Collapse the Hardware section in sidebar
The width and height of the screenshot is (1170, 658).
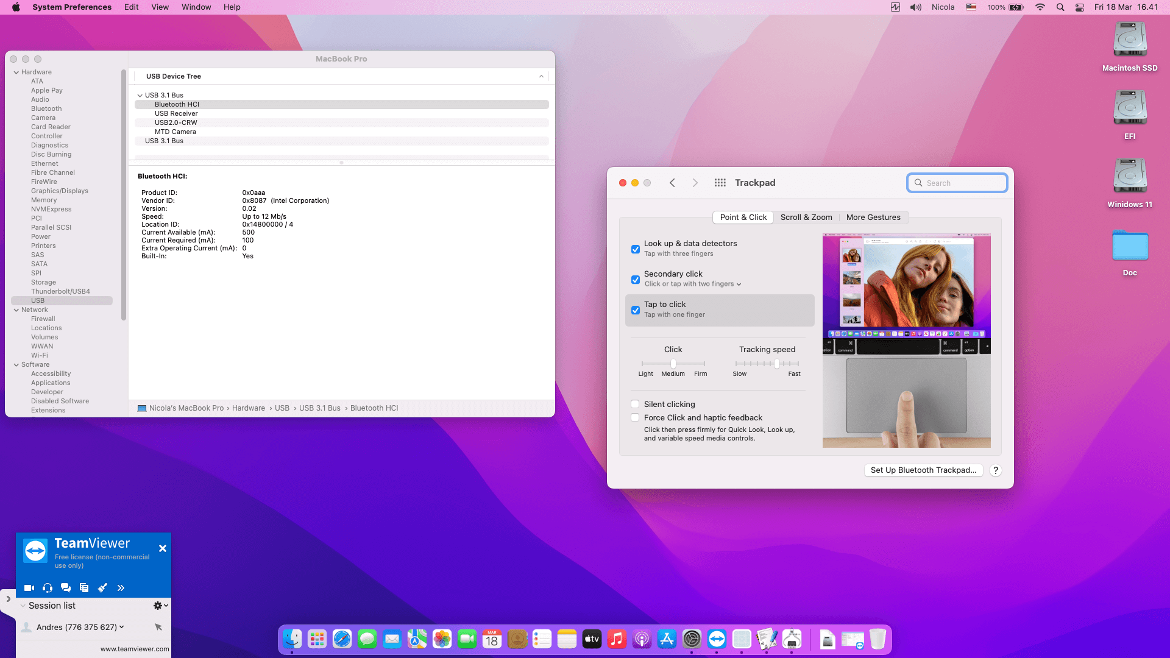coord(16,73)
